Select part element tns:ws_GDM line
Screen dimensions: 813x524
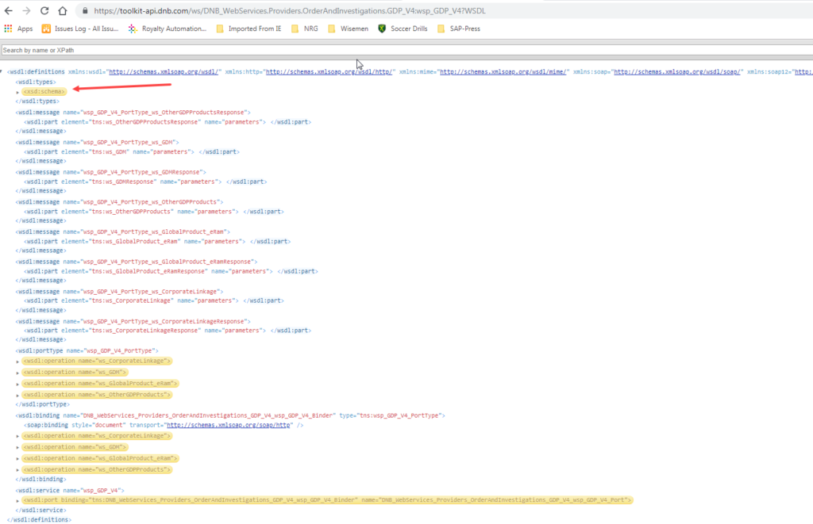(x=132, y=151)
